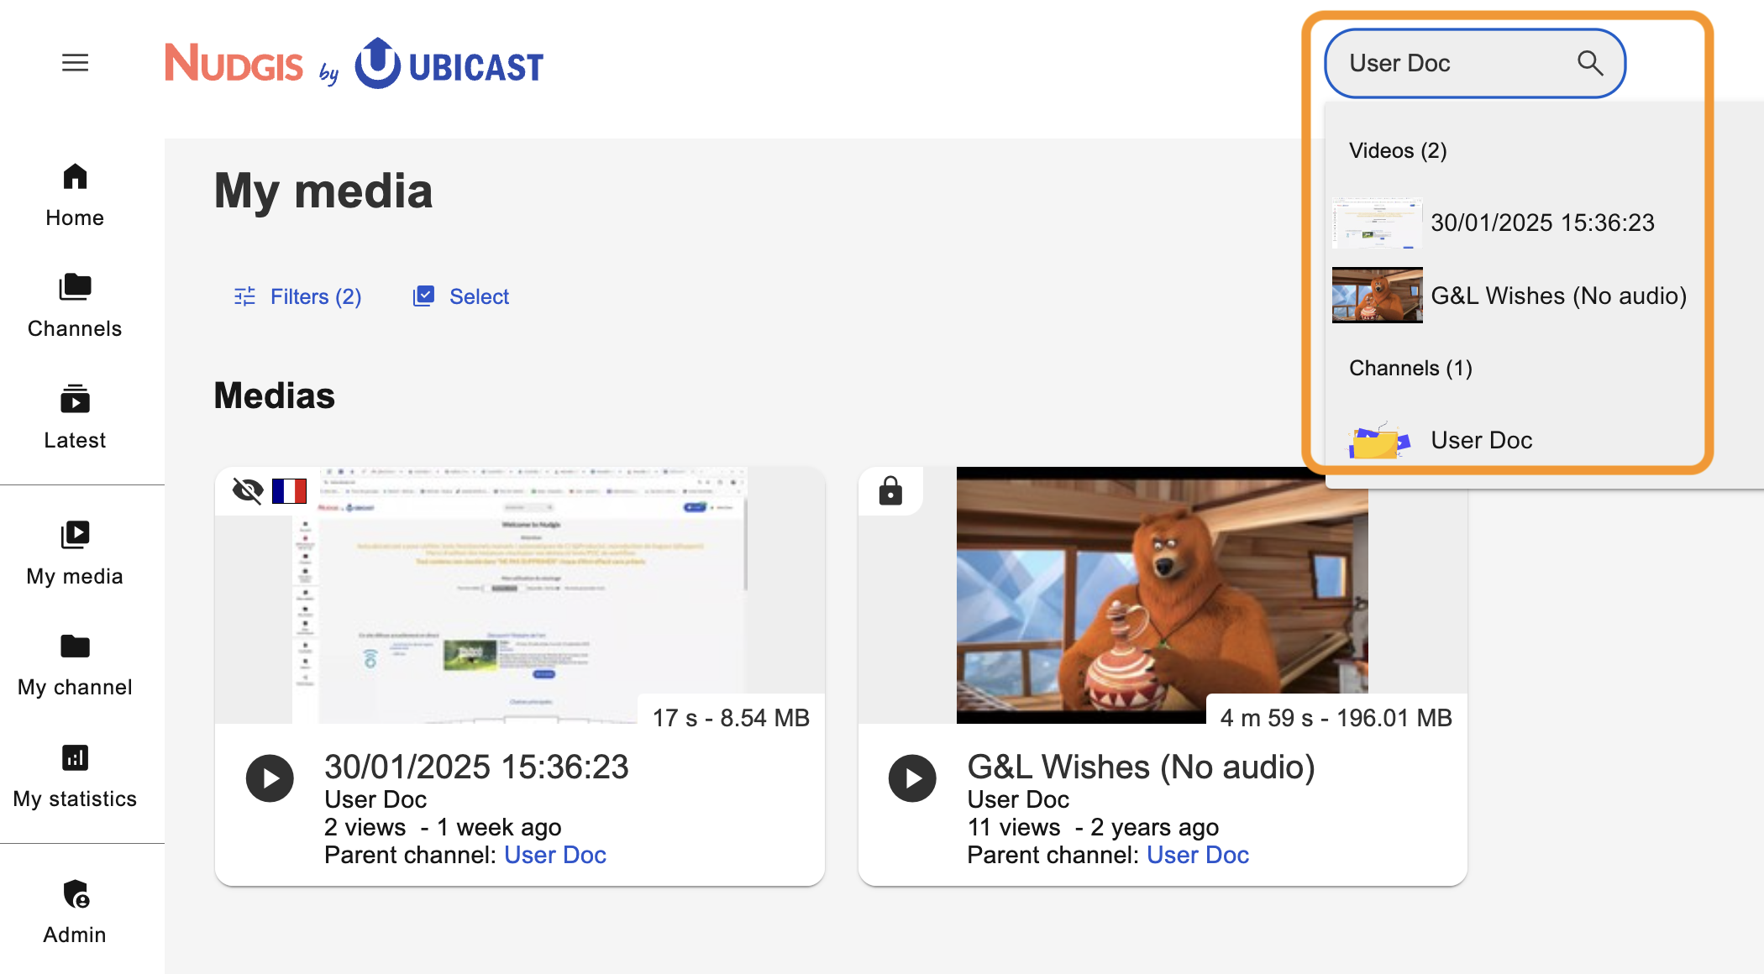Click the Channels (1) results heading
Screen dimensions: 1764x974
coord(1410,368)
